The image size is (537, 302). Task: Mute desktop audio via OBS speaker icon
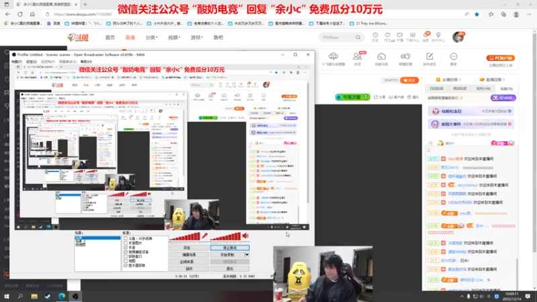click(246, 236)
